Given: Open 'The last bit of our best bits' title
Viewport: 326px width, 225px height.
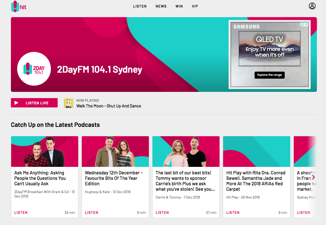Looking at the screenshot, I should click(185, 181).
